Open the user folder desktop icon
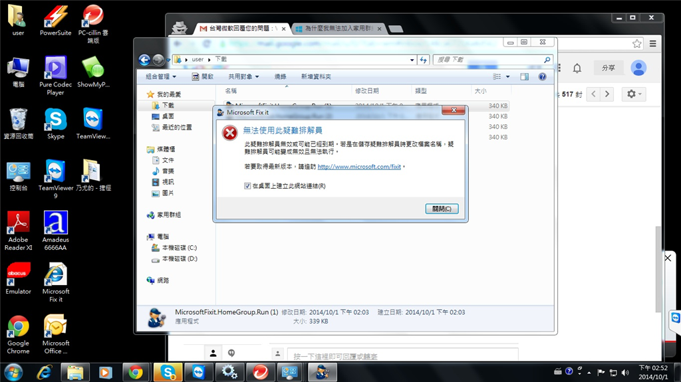Screen dimensions: 681x382 [18, 21]
